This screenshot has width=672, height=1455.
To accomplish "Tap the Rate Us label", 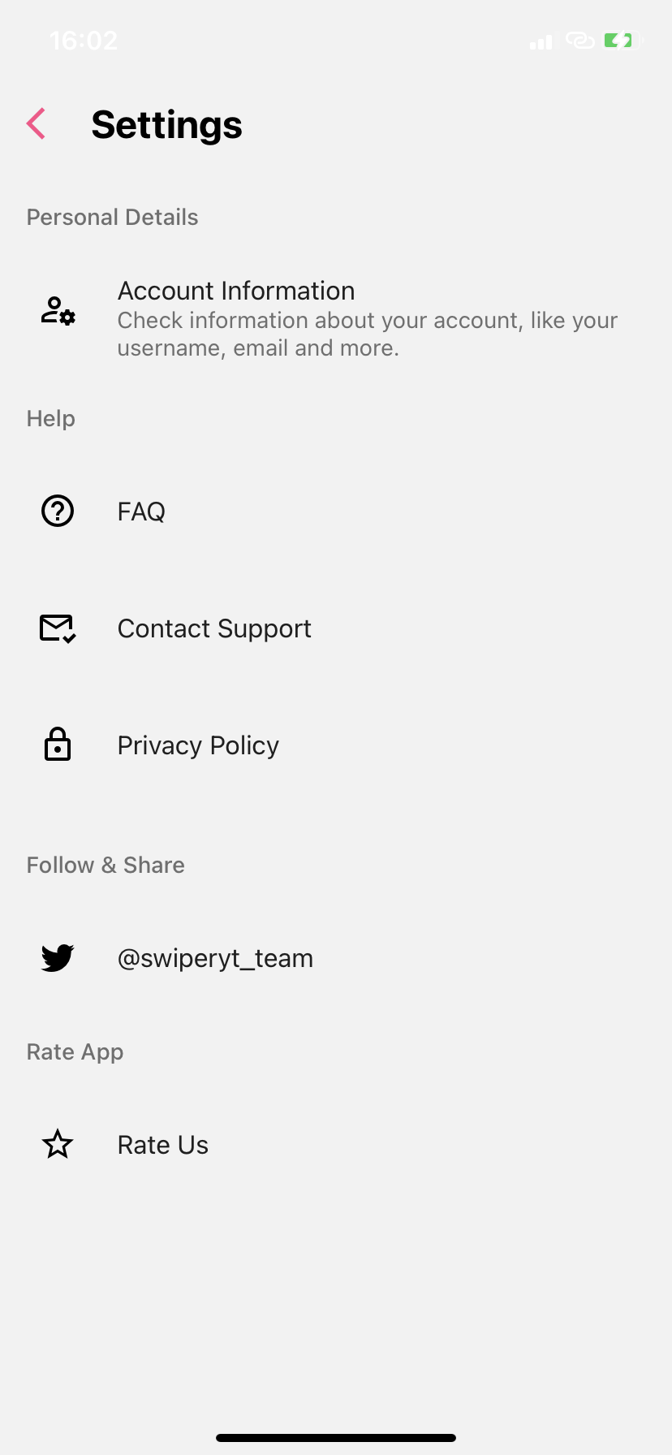I will [x=163, y=1145].
